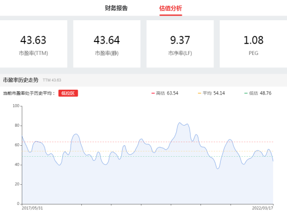Click the 高估 63.54 legend label
The image size is (287, 220).
(x=167, y=93)
